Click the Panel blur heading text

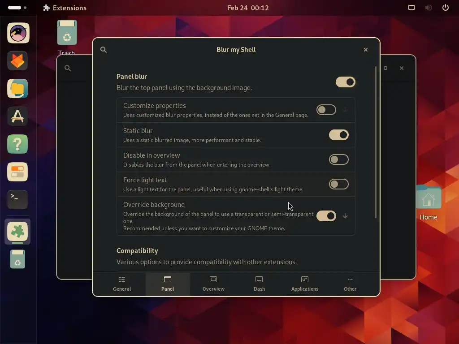pos(132,77)
